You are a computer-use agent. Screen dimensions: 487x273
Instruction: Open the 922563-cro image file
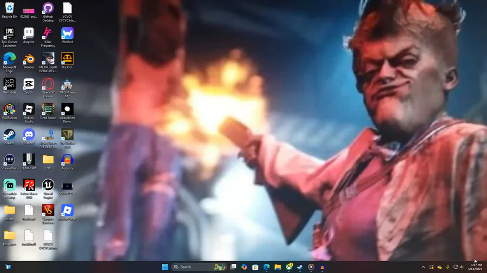[29, 12]
